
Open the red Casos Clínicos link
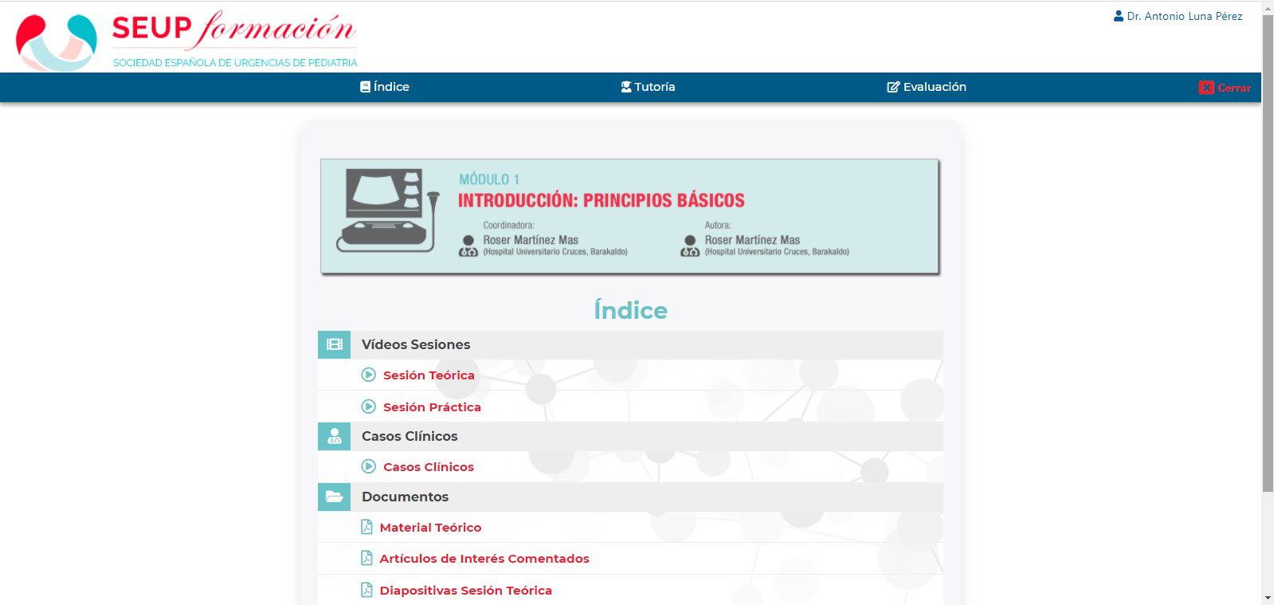[x=429, y=467]
